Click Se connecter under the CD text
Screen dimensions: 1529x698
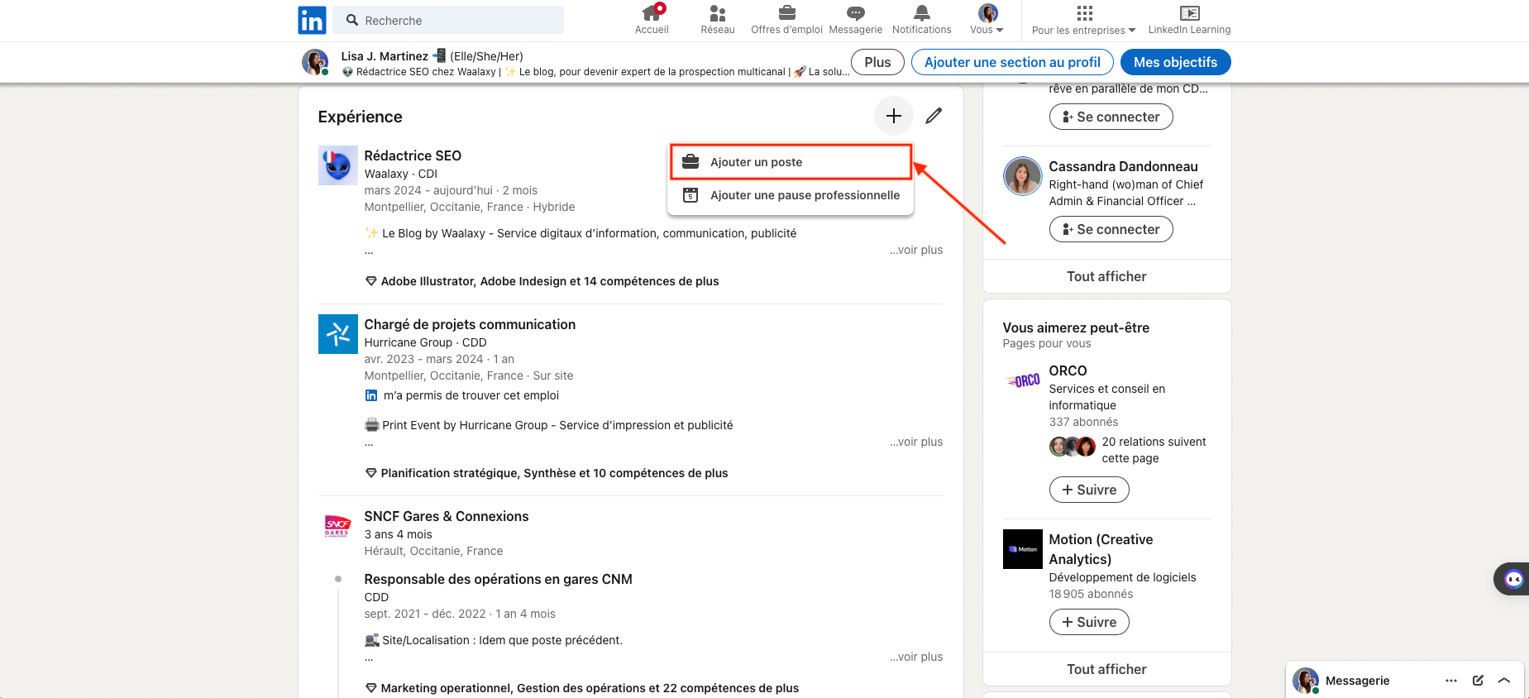click(1111, 117)
